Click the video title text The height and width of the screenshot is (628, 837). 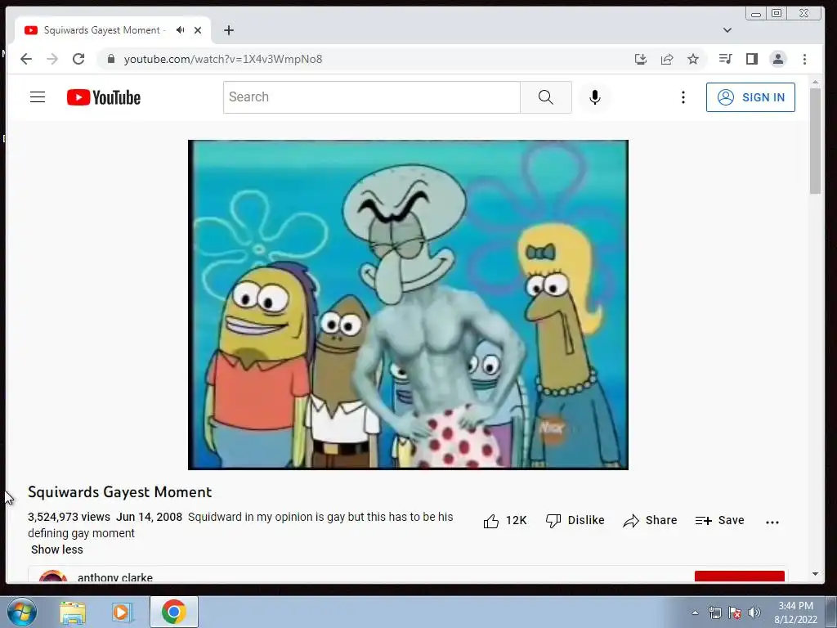tap(119, 491)
